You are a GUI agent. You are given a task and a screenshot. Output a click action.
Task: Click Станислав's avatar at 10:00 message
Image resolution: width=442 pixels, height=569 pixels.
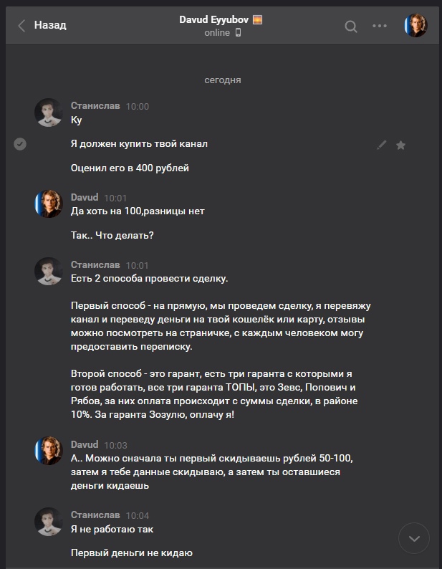49,113
